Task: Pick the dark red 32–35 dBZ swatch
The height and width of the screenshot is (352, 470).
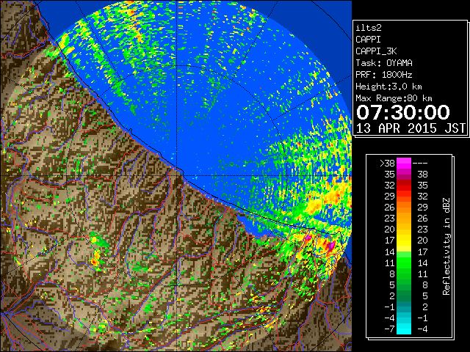Action: pos(404,186)
